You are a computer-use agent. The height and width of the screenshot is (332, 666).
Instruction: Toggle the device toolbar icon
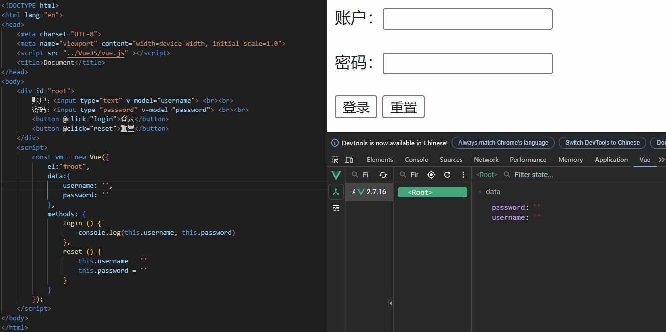pyautogui.click(x=349, y=160)
